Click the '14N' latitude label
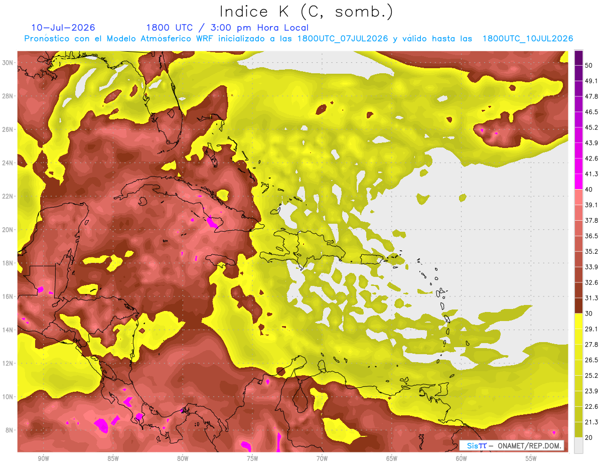Viewport: 602px width, 465px height. point(9,330)
